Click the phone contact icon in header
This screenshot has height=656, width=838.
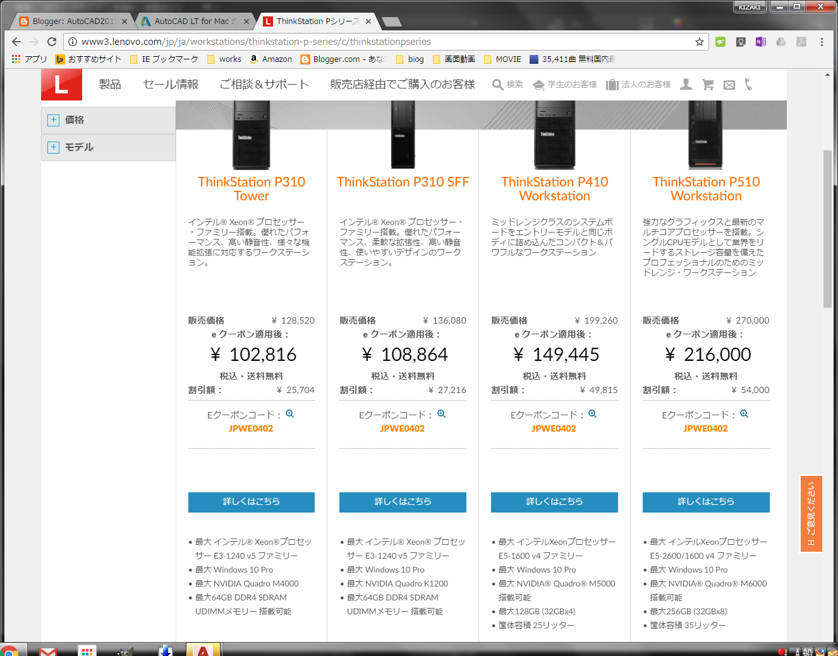click(x=748, y=85)
